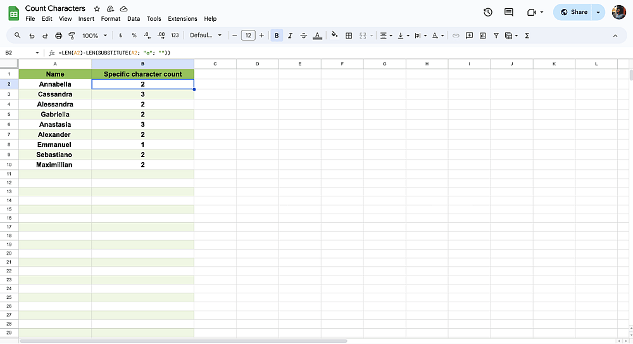The image size is (633, 344).
Task: Open the Help menu
Action: [210, 18]
